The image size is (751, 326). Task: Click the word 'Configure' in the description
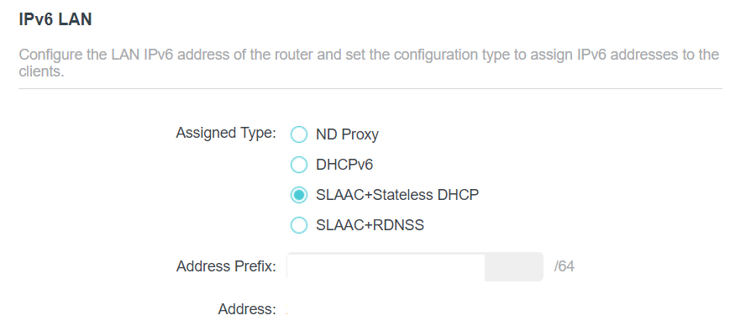[51, 55]
